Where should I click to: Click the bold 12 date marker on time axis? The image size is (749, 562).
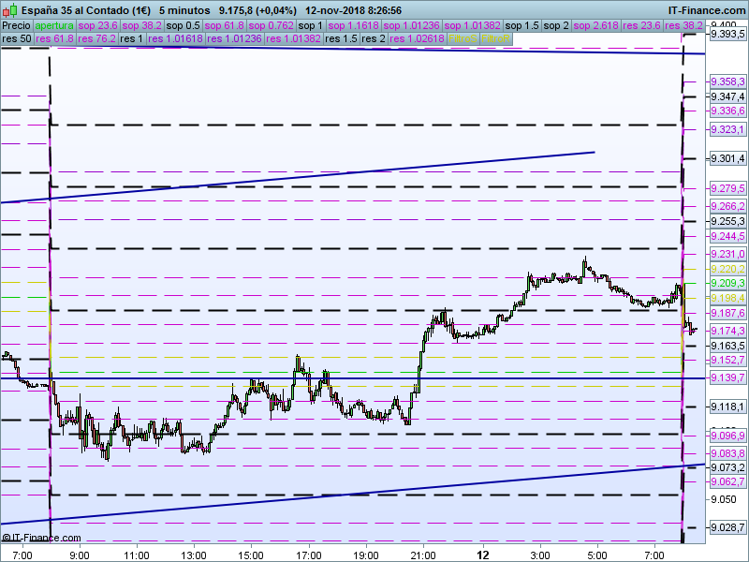(x=483, y=555)
